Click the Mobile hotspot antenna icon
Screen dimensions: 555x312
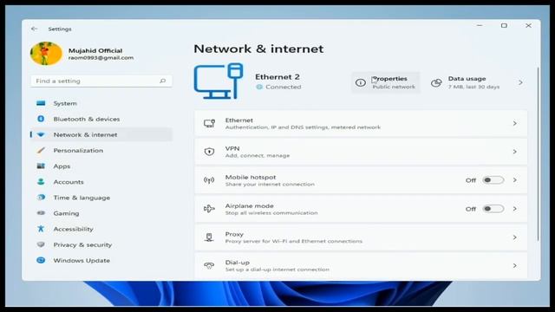click(209, 180)
